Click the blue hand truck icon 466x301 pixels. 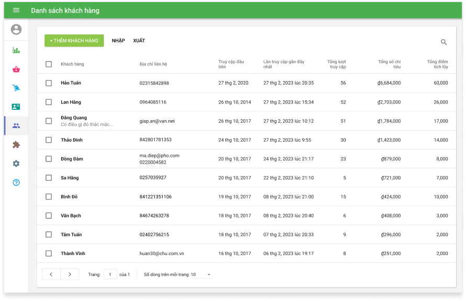16,88
